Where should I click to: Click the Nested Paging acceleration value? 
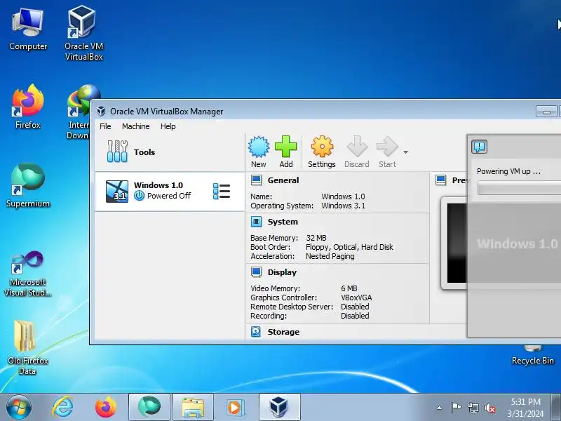(x=330, y=256)
